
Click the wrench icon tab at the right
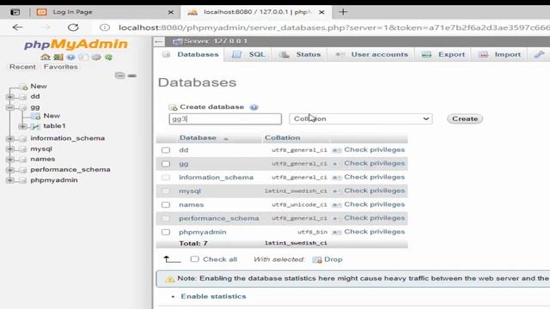click(x=539, y=54)
